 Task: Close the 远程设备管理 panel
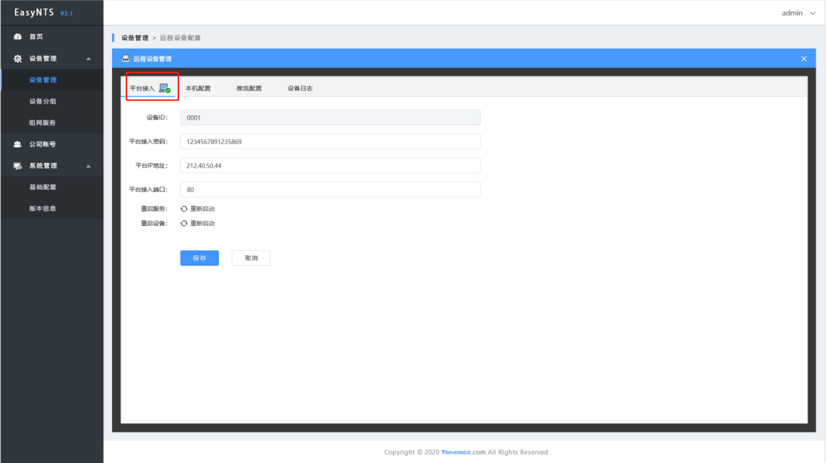[x=803, y=59]
